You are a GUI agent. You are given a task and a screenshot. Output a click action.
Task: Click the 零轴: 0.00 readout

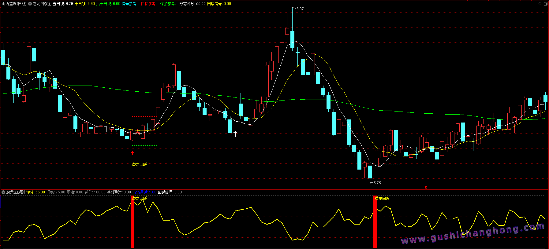(75, 192)
